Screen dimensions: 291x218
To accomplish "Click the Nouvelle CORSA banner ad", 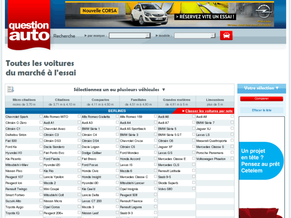I will pos(100,10).
